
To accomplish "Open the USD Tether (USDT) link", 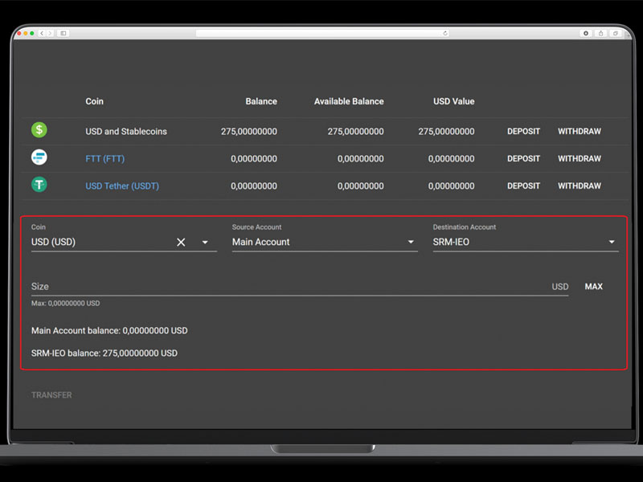I will point(122,186).
